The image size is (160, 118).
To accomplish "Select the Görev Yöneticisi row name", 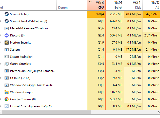I will pyautogui.click(x=21, y=64).
